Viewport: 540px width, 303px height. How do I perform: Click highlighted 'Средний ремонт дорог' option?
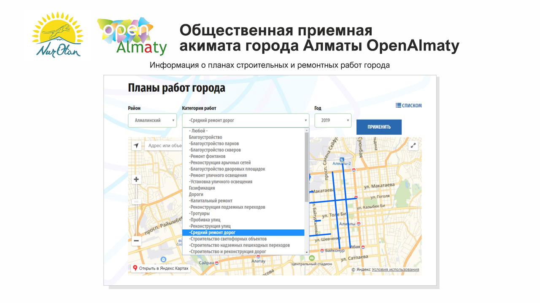click(243, 232)
